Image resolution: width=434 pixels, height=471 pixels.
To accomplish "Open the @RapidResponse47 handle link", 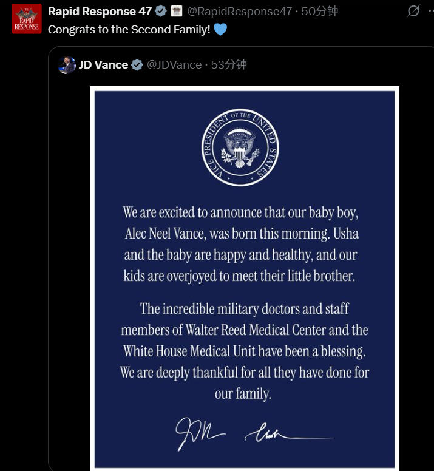I will coord(239,11).
